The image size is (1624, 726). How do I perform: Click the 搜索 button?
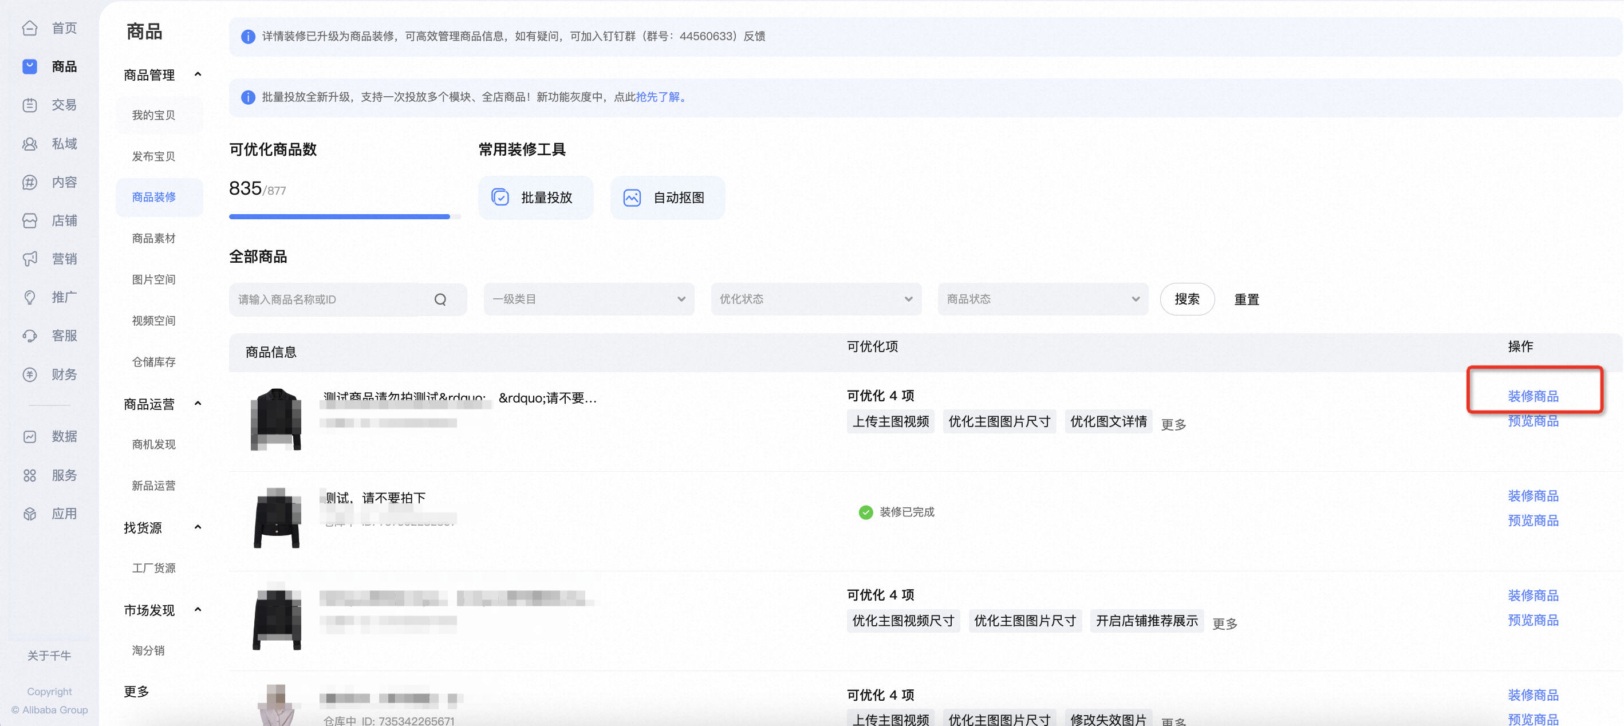[1187, 299]
